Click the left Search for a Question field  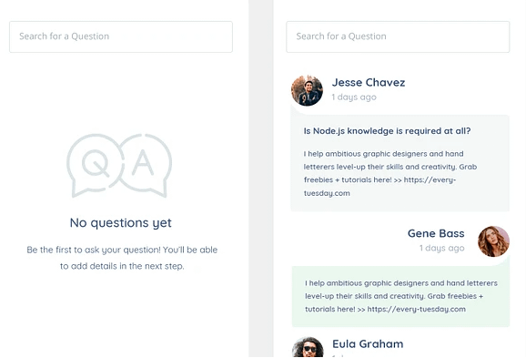click(121, 37)
